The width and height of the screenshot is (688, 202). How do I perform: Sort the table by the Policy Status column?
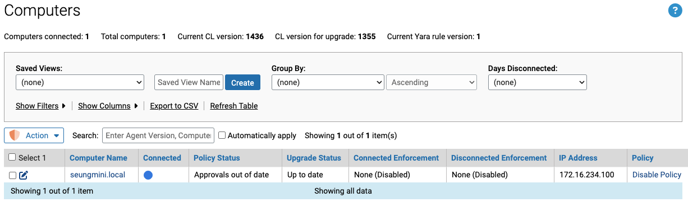coord(217,158)
